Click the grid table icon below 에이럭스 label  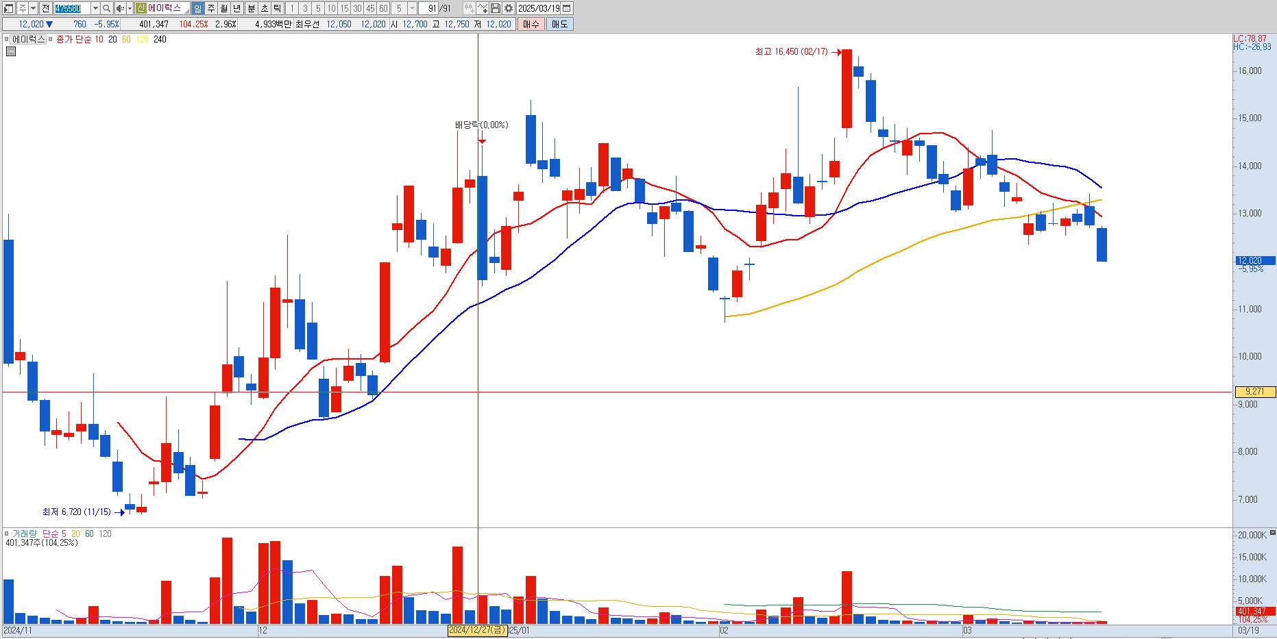tap(11, 51)
